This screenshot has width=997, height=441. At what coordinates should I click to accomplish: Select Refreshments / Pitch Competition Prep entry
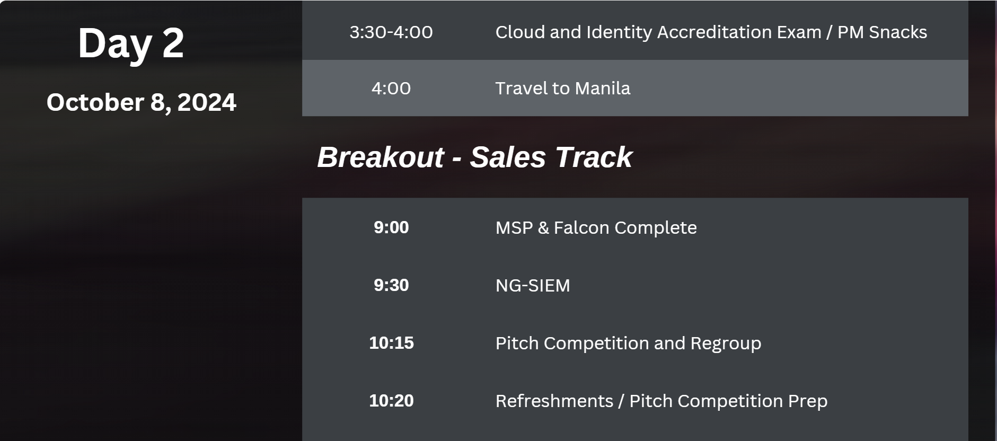pos(661,401)
